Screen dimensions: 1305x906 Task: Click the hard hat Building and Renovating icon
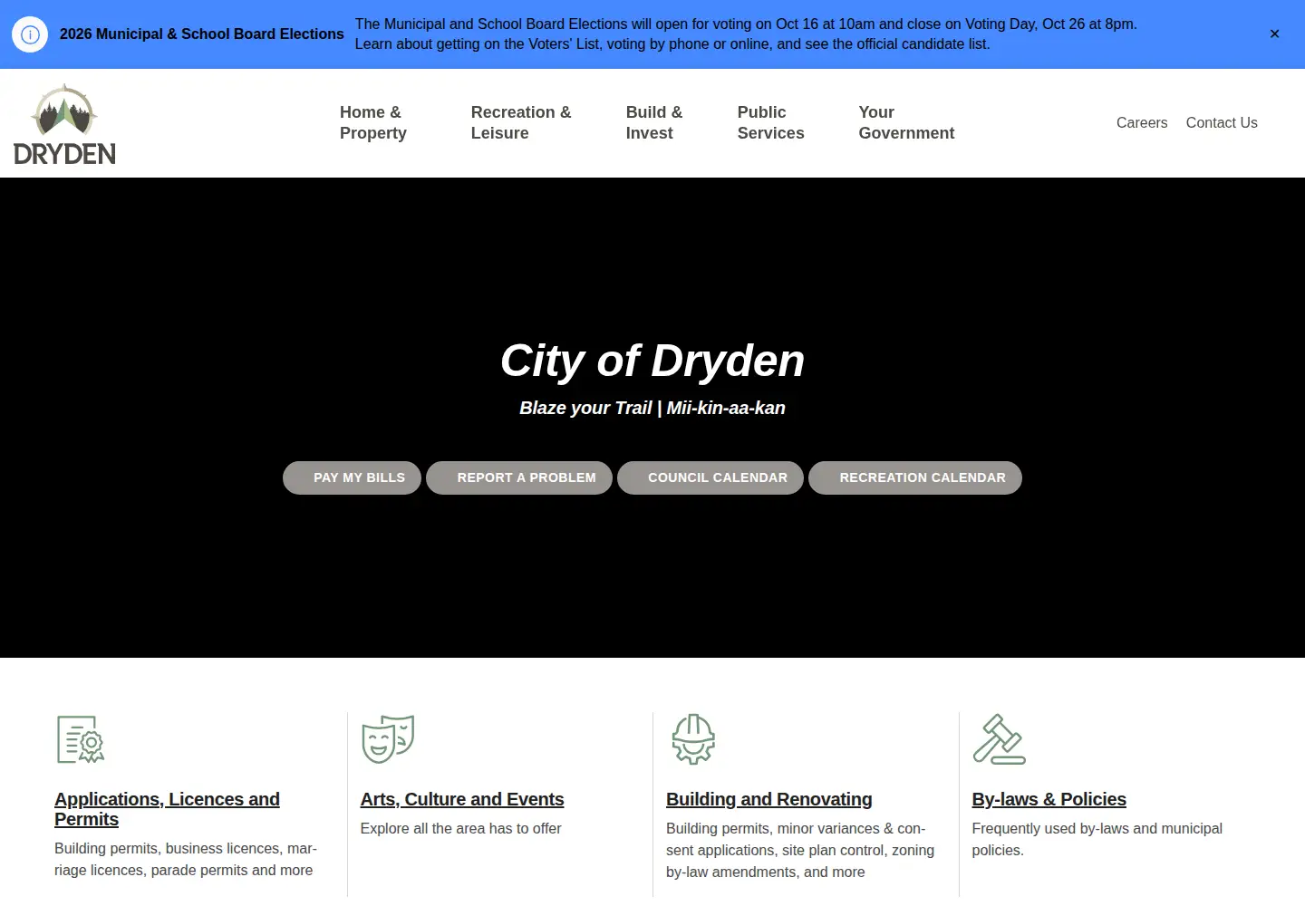[693, 739]
